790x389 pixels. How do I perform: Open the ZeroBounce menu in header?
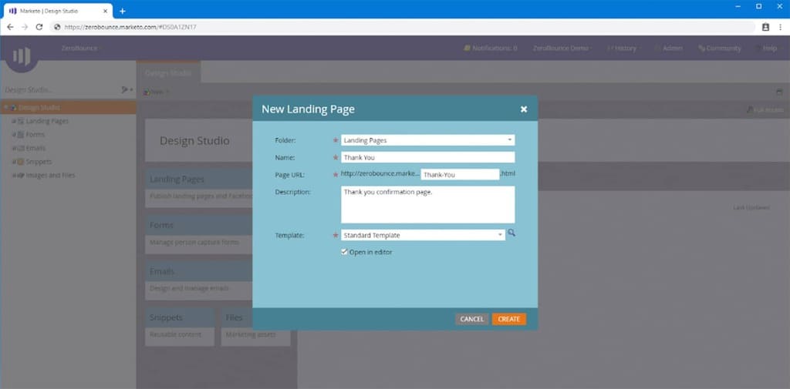pos(79,49)
